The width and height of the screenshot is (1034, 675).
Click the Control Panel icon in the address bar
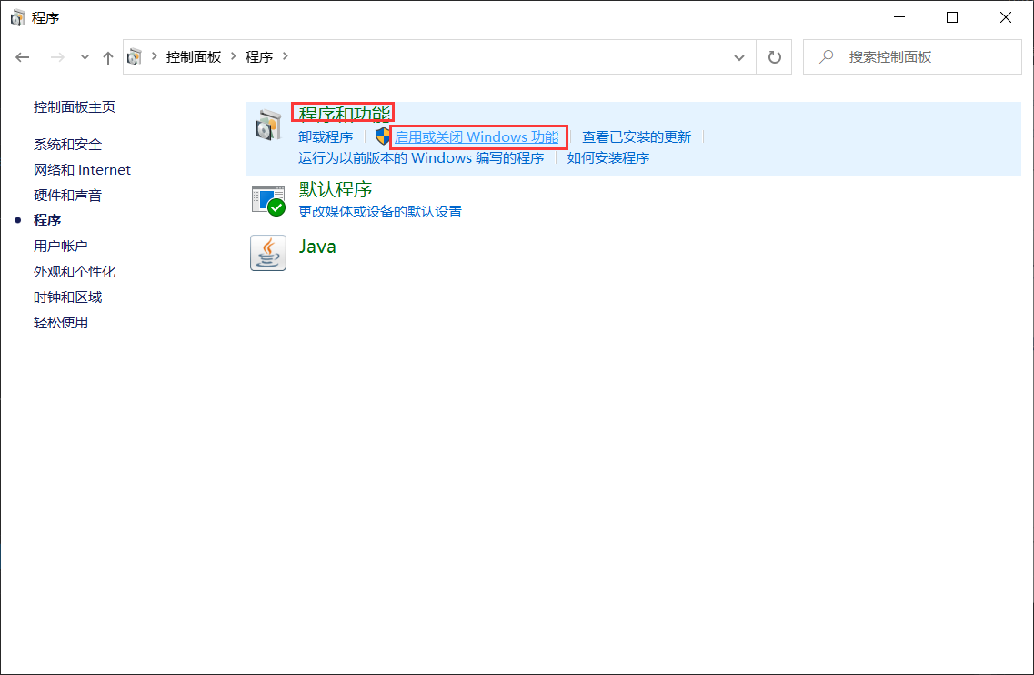click(135, 56)
